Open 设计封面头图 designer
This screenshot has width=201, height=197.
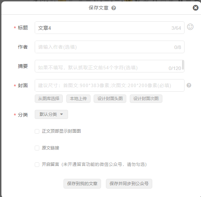[110, 99]
